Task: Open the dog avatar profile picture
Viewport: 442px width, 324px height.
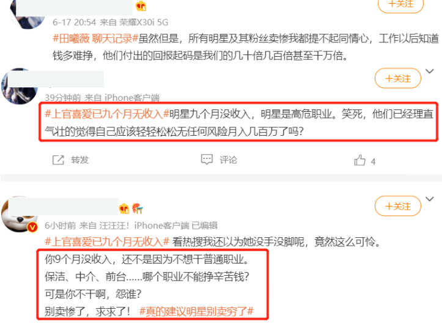Action: pyautogui.click(x=19, y=215)
